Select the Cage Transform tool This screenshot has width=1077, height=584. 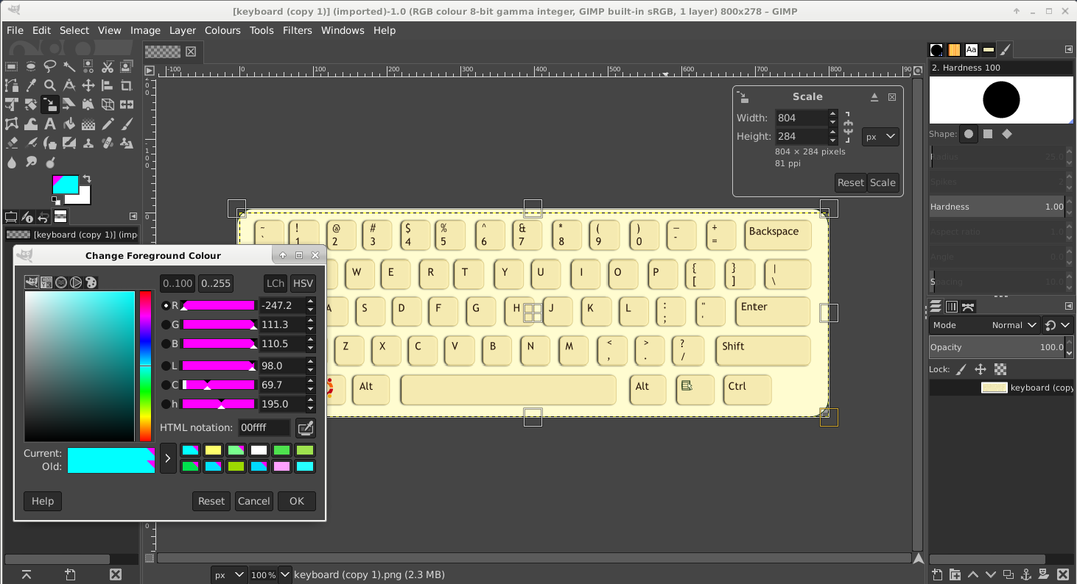tap(11, 124)
